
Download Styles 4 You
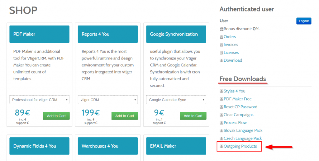pyautogui.click(x=234, y=91)
